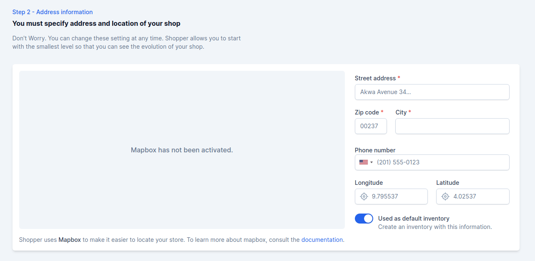Click the "Create an inventory with this information" text
Image resolution: width=535 pixels, height=261 pixels.
click(x=435, y=227)
